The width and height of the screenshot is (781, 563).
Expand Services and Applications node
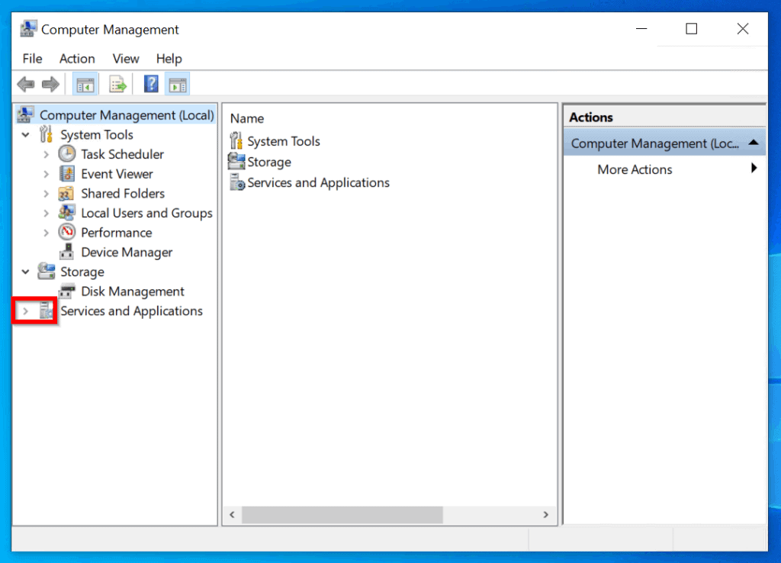point(25,311)
